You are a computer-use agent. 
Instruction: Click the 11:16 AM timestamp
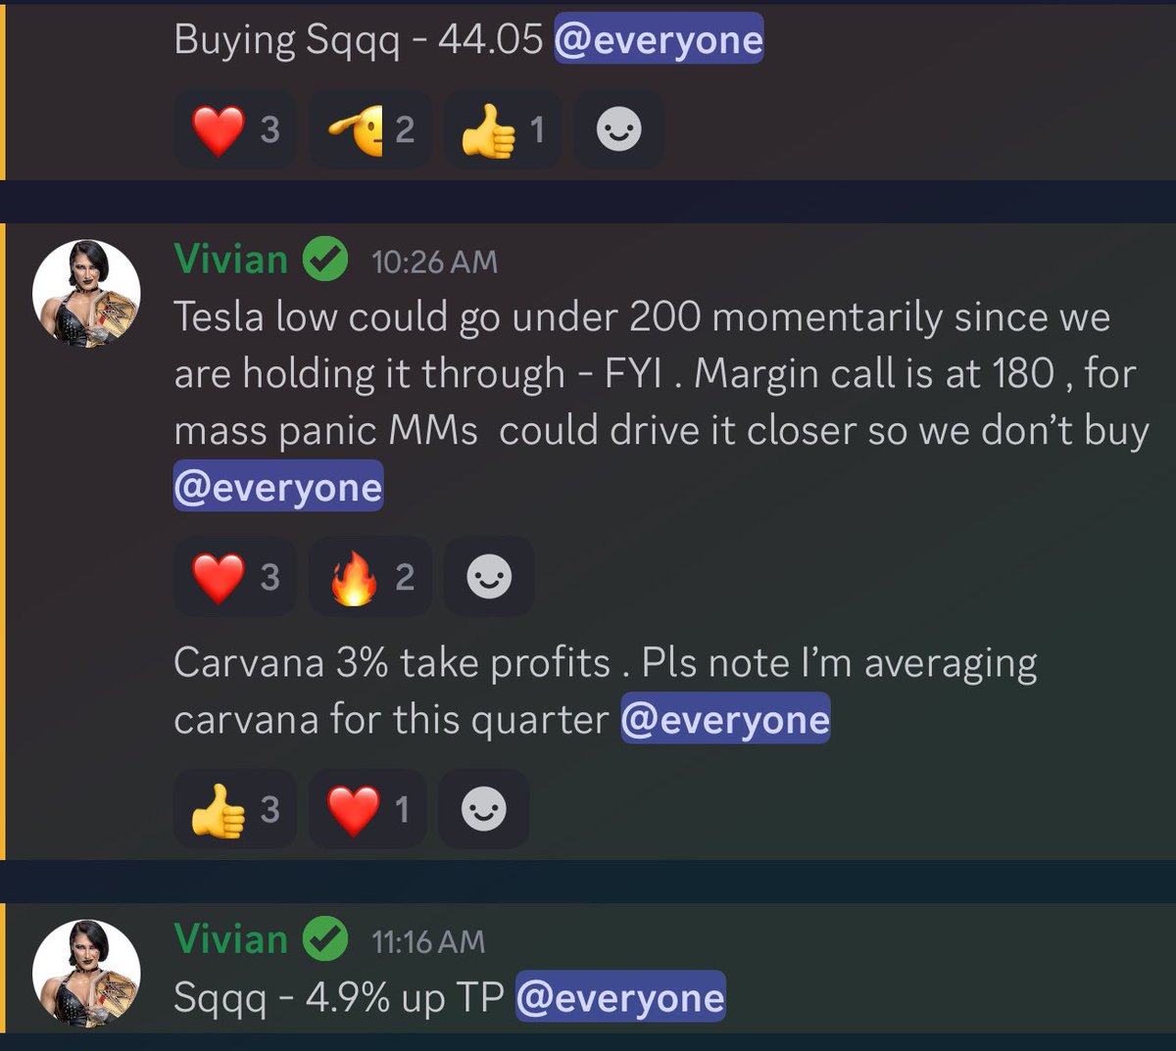point(428,941)
